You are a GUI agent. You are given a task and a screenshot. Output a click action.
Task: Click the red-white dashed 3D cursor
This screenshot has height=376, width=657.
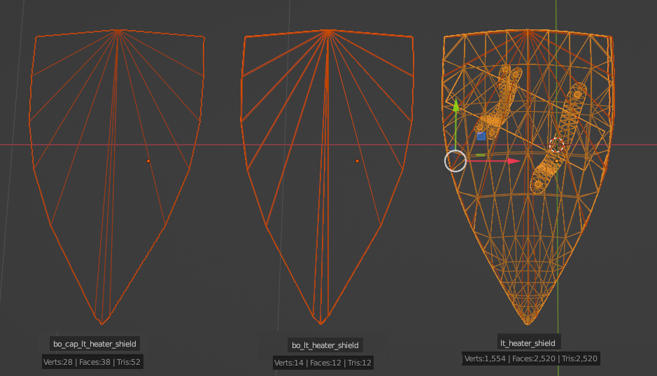click(x=556, y=145)
